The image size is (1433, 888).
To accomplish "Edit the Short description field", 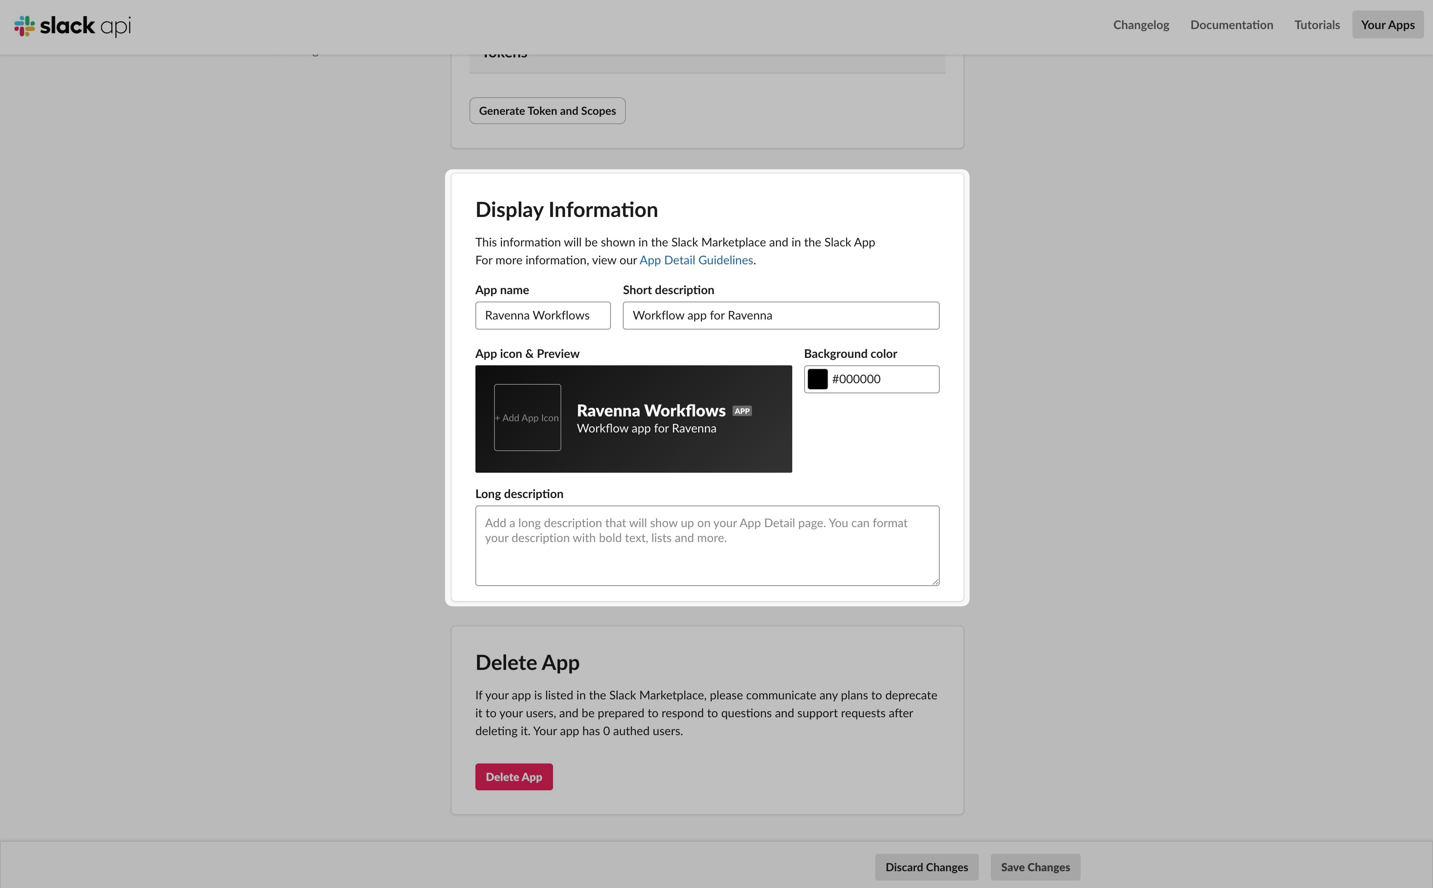I will pos(781,315).
